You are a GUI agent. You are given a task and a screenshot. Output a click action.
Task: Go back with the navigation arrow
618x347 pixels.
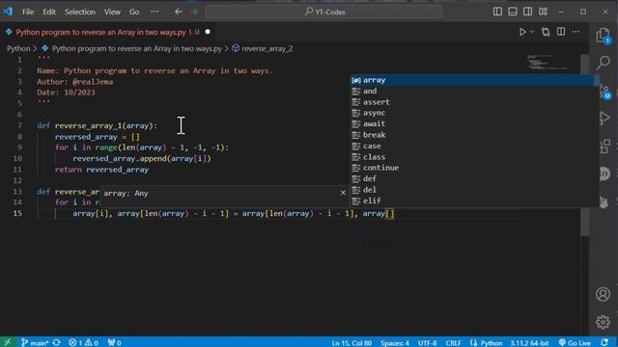179,12
